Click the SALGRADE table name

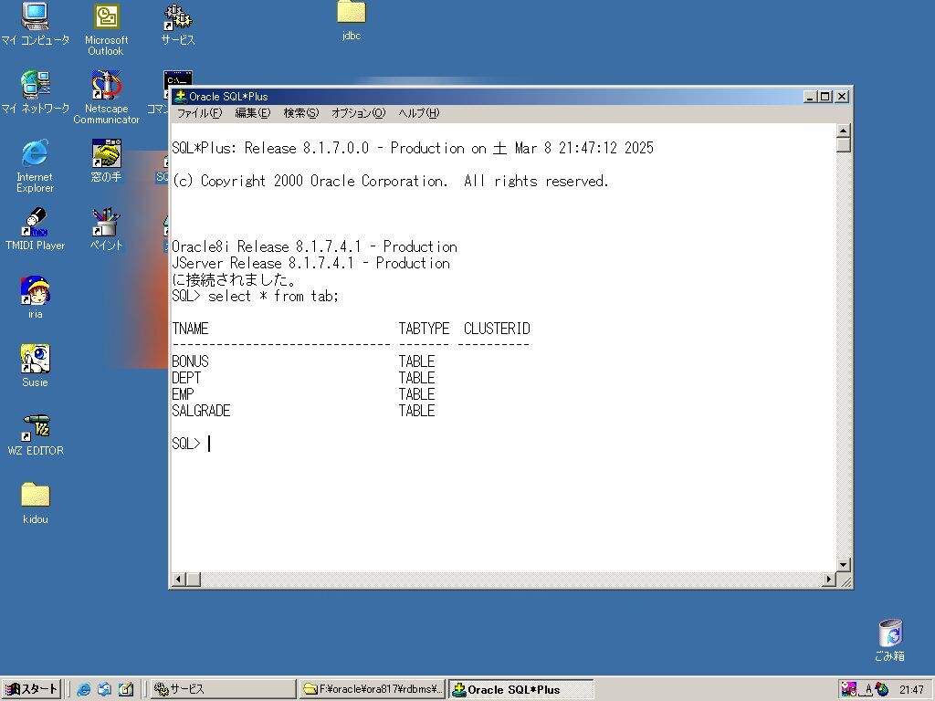coord(201,411)
